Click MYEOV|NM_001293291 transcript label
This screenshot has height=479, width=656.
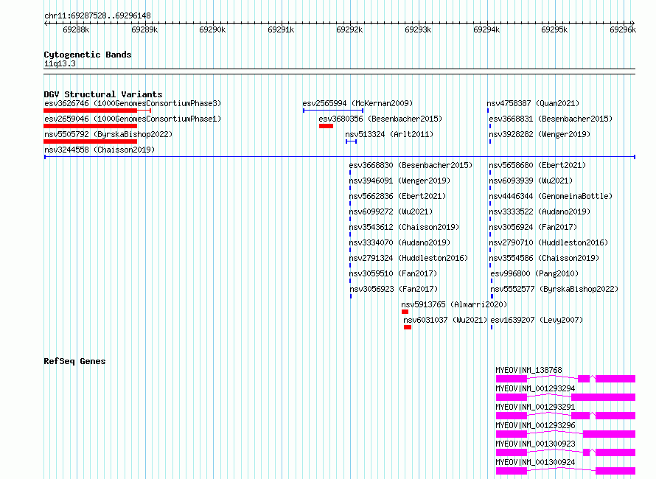pos(536,407)
